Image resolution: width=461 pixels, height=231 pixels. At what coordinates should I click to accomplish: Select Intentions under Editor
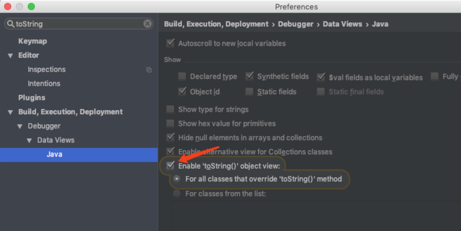pyautogui.click(x=44, y=84)
